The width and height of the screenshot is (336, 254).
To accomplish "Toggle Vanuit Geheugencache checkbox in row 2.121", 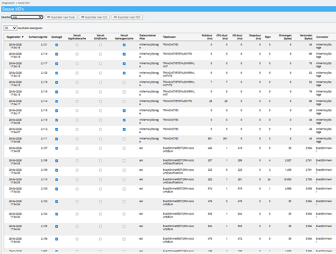I will pyautogui.click(x=124, y=45).
